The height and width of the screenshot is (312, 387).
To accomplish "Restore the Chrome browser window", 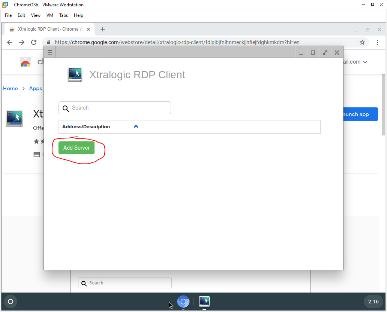I will click(x=367, y=30).
